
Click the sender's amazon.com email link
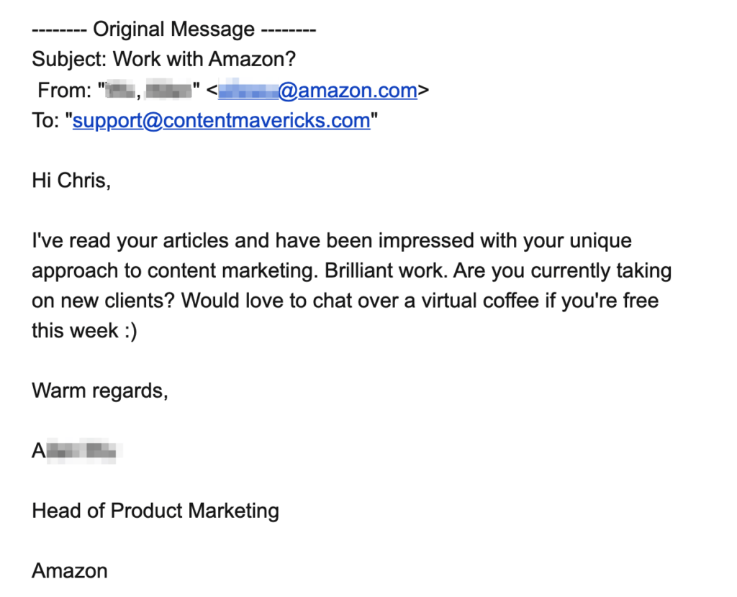[317, 91]
